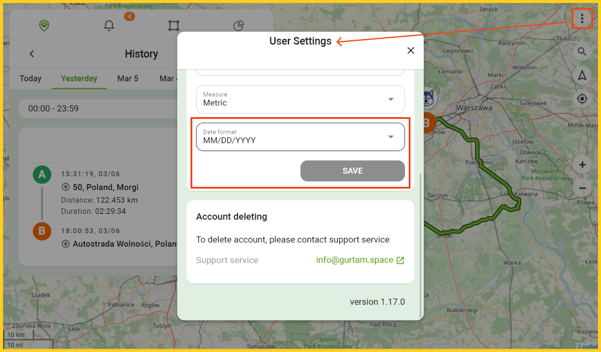601x352 pixels.
Task: Select the Mar 5 tab
Action: tap(128, 78)
